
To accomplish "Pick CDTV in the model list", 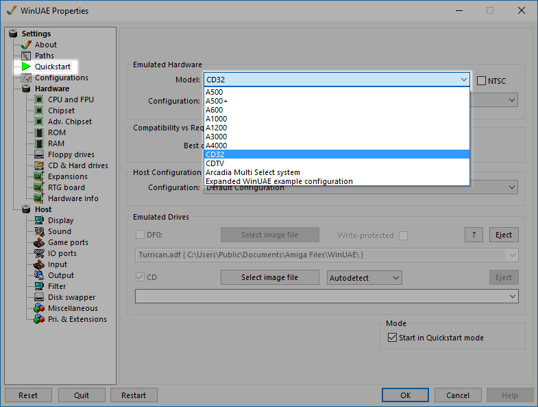I will pyautogui.click(x=215, y=163).
